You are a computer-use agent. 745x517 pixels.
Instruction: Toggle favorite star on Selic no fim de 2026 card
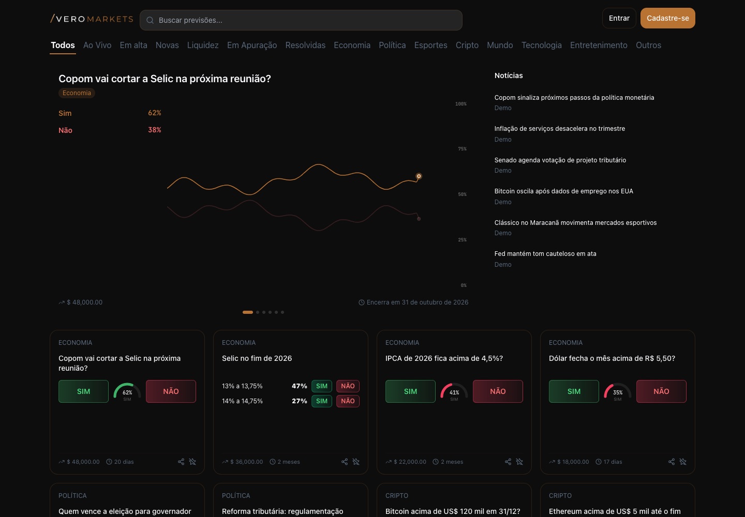point(356,462)
